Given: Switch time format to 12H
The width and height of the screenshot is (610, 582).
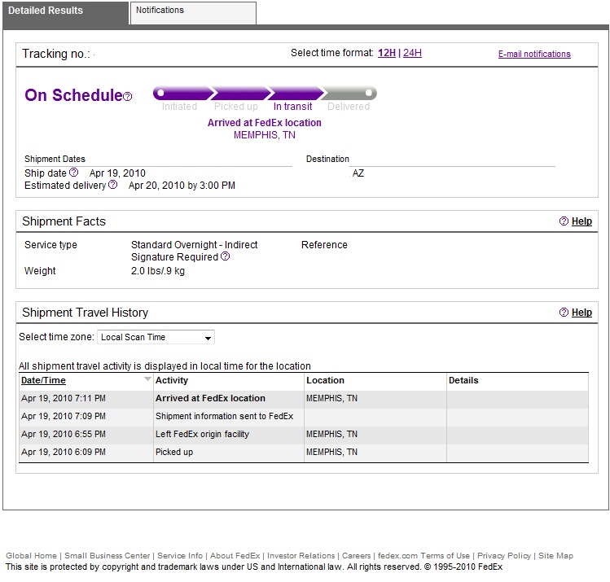Looking at the screenshot, I should tap(386, 54).
